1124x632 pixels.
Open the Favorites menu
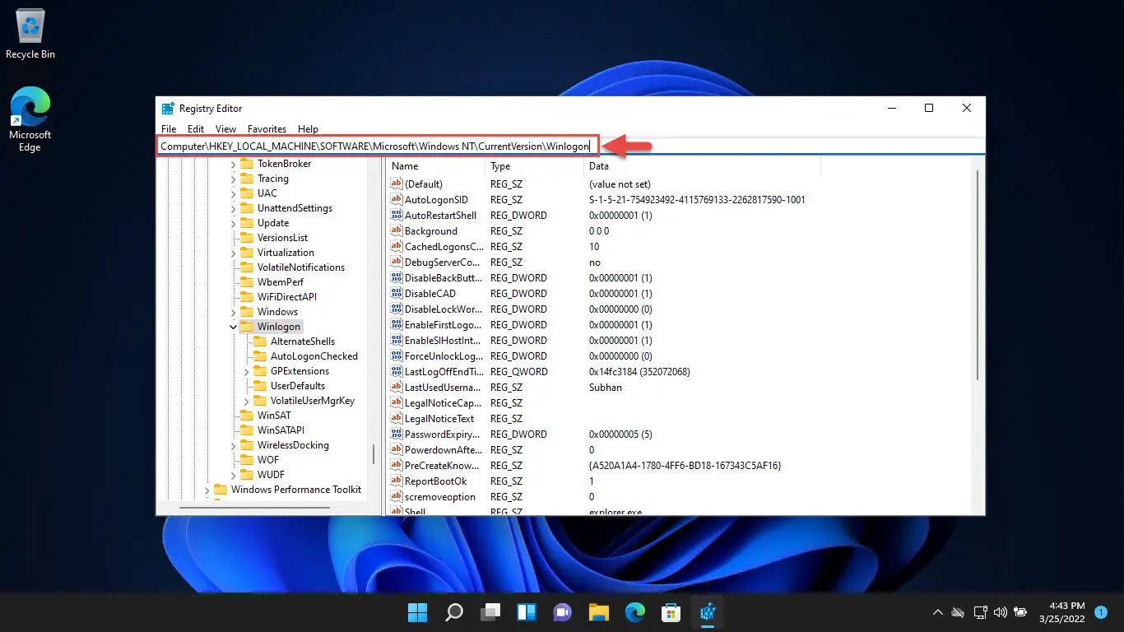pos(267,129)
